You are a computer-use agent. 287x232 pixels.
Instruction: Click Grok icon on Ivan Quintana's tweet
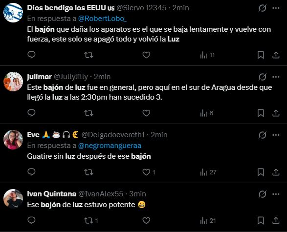click(x=262, y=194)
